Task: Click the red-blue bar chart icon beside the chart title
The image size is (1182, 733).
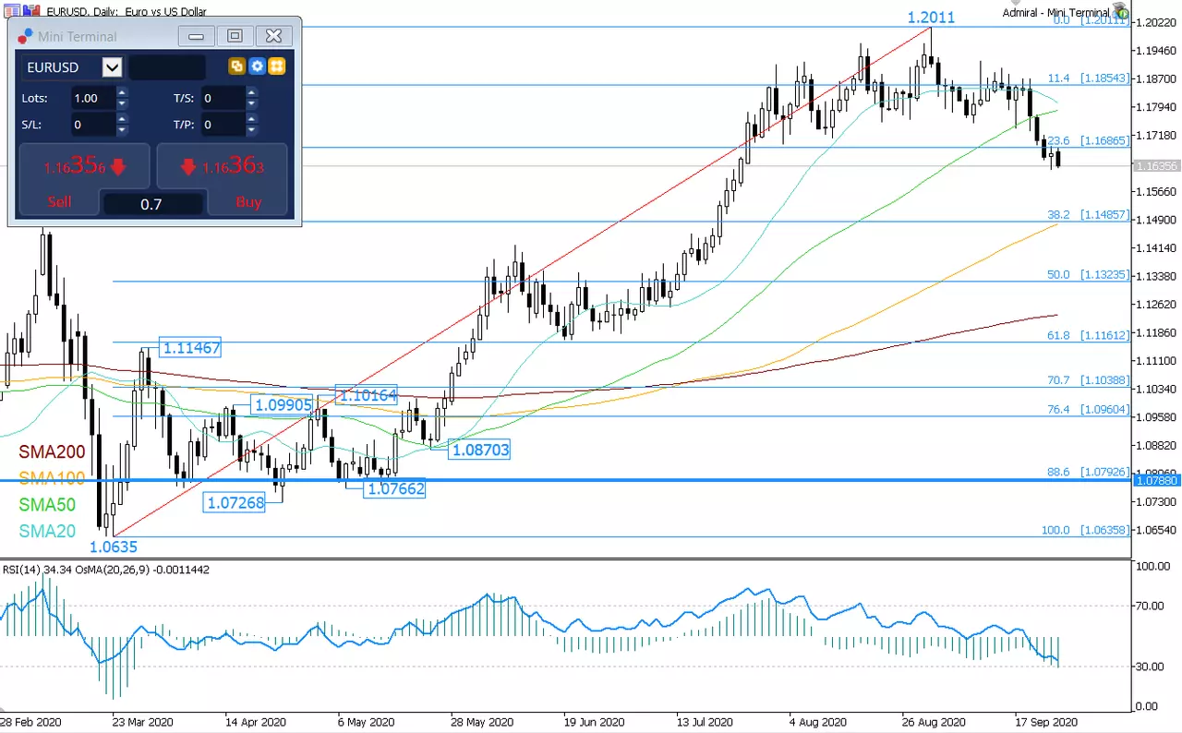Action: pos(31,11)
